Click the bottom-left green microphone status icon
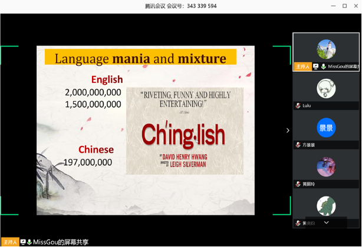This screenshot has width=362, height=247. click(x=29, y=242)
